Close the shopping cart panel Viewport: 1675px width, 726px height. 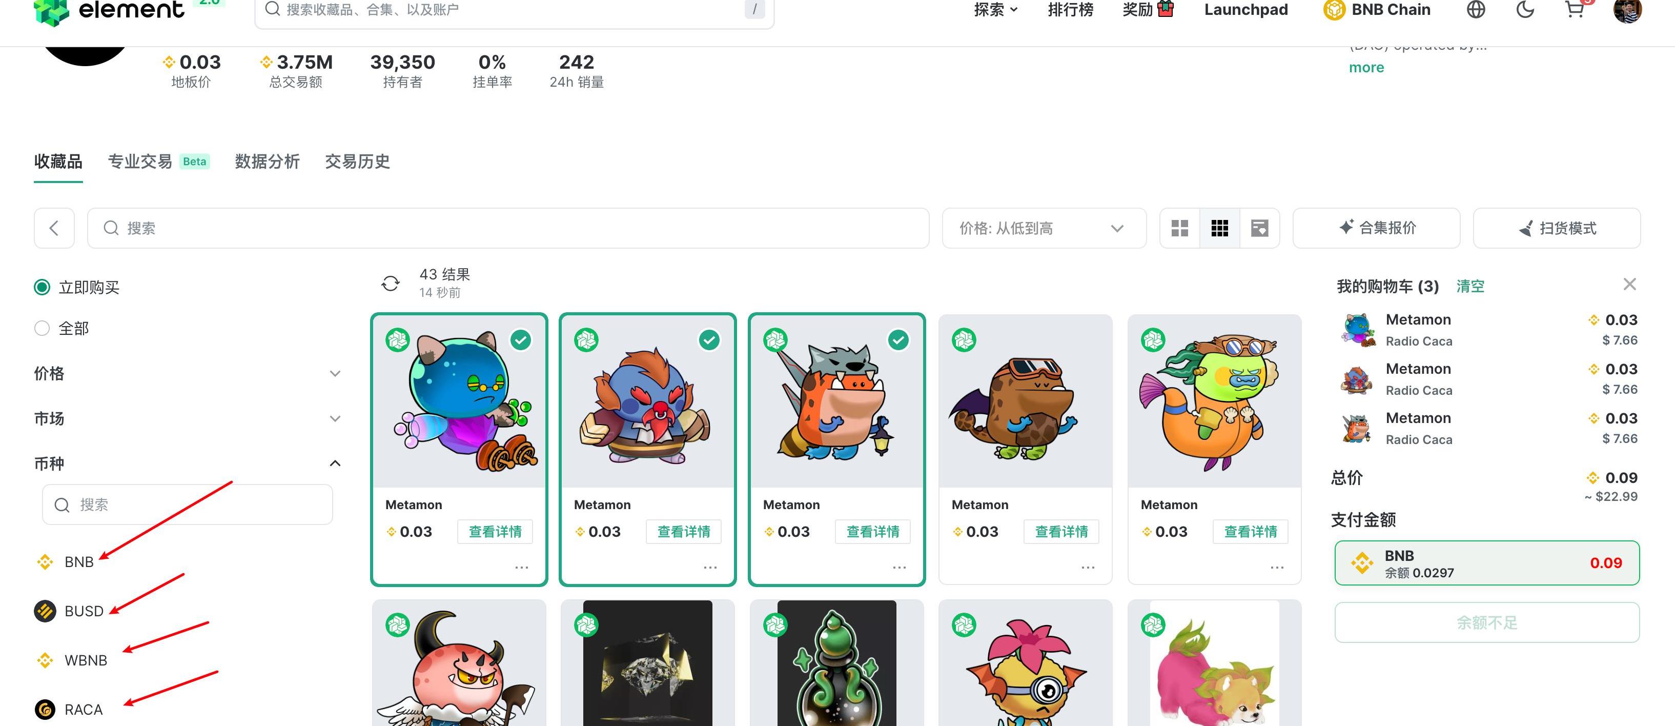1629,284
